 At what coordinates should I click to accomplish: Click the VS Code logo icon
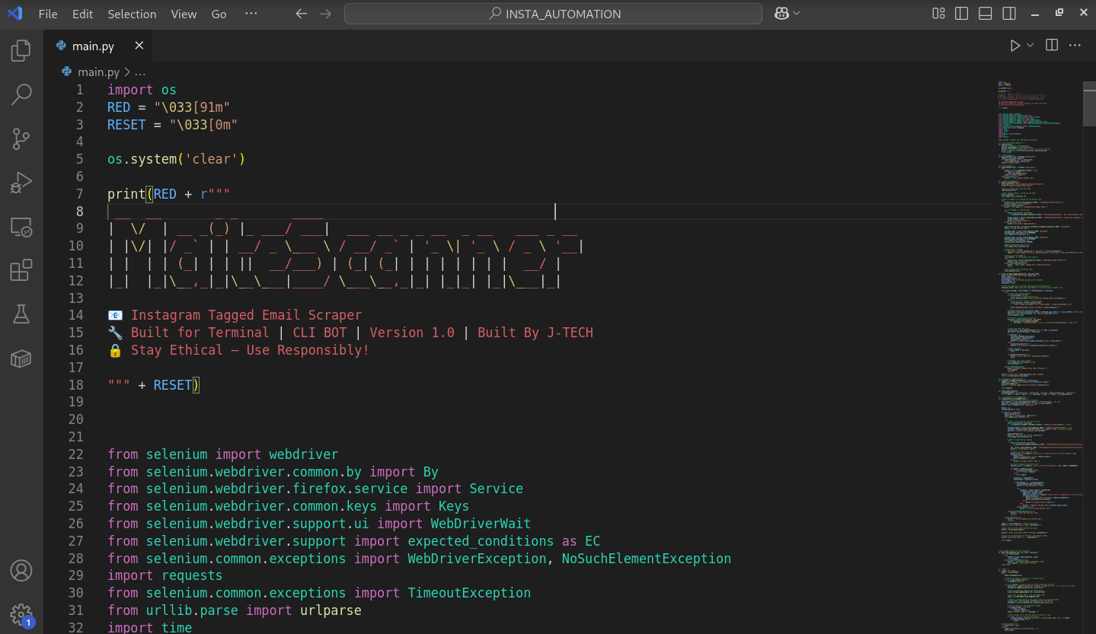point(14,14)
